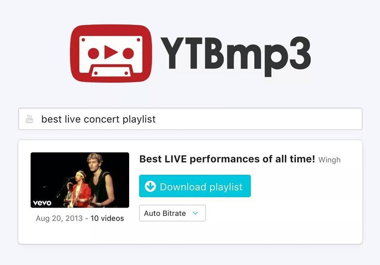Open 'Best LIVE performances of all time!' title

tap(227, 159)
